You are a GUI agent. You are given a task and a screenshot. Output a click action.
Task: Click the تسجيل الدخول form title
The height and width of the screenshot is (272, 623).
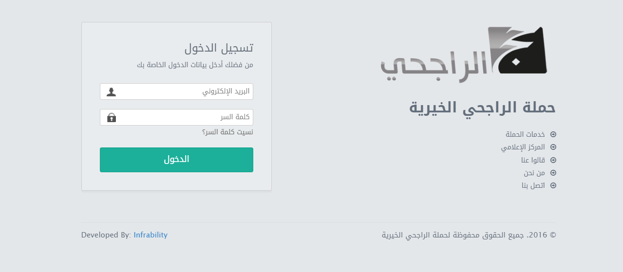[219, 48]
